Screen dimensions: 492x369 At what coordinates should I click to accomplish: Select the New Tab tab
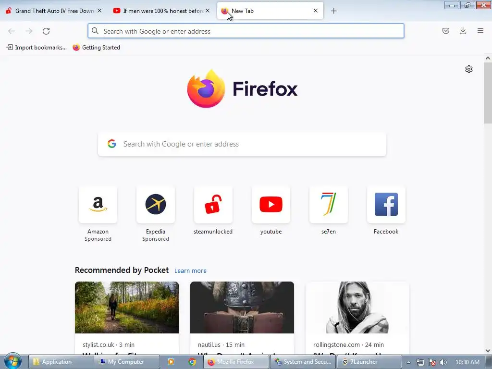tap(270, 11)
